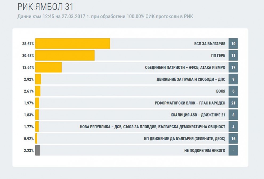Click the НОВА РЕПУБЛИКА – ДСБ coalition label
The width and height of the screenshot is (264, 179).
(x=152, y=127)
